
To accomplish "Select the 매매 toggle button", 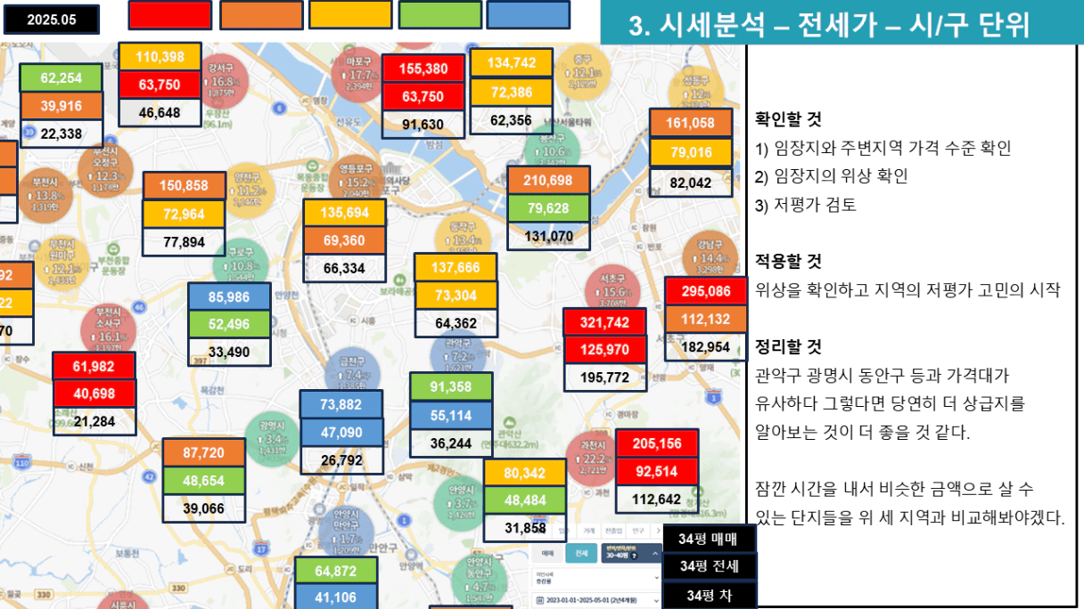I will click(547, 553).
